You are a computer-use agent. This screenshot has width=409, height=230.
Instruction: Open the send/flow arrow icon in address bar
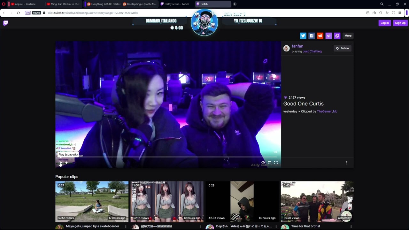tap(387, 13)
